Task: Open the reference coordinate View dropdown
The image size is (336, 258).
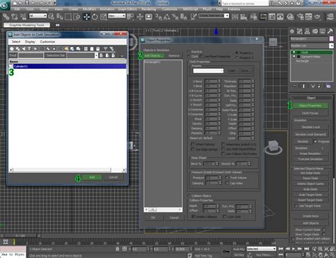Action: coord(117,16)
